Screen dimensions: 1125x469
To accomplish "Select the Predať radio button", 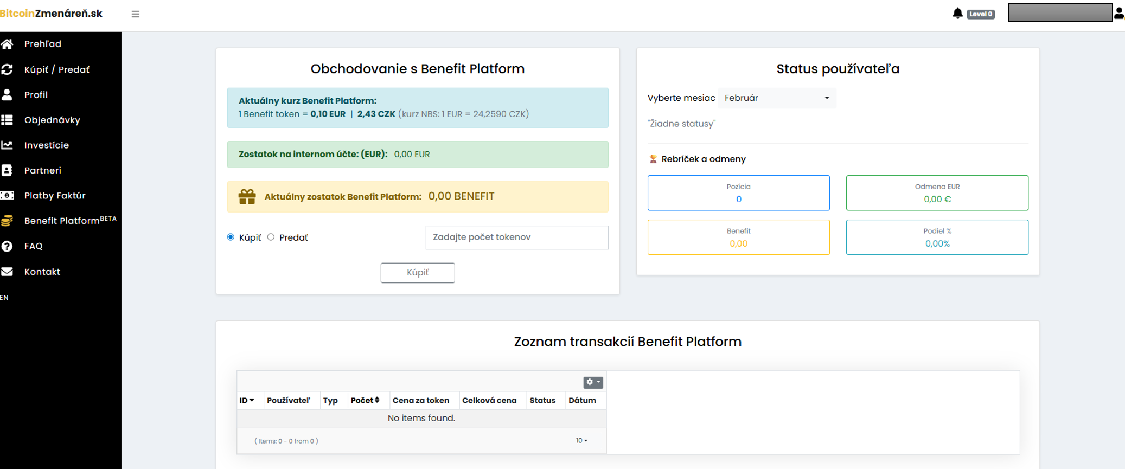I will pyautogui.click(x=271, y=237).
